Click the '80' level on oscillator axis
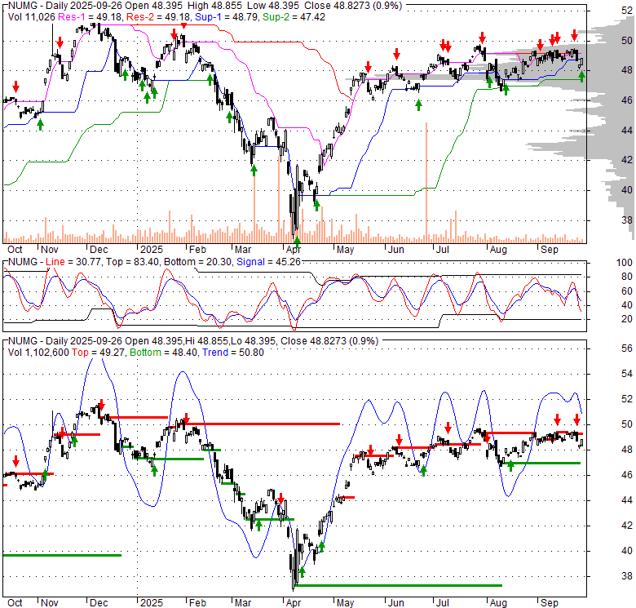 627,277
